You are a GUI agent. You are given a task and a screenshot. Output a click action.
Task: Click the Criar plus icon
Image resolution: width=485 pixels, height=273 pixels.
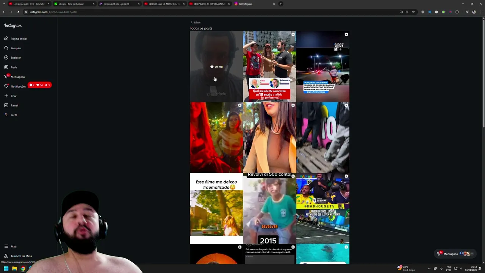pyautogui.click(x=6, y=96)
